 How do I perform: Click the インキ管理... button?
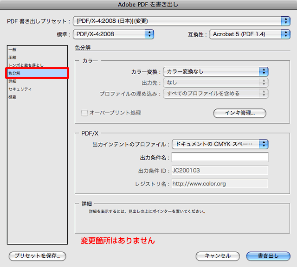[239, 113]
